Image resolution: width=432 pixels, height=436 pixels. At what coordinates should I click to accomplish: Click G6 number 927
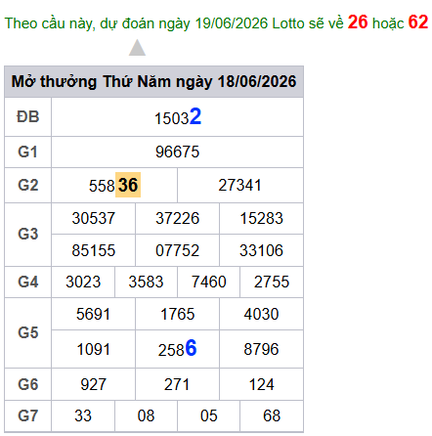tap(93, 384)
